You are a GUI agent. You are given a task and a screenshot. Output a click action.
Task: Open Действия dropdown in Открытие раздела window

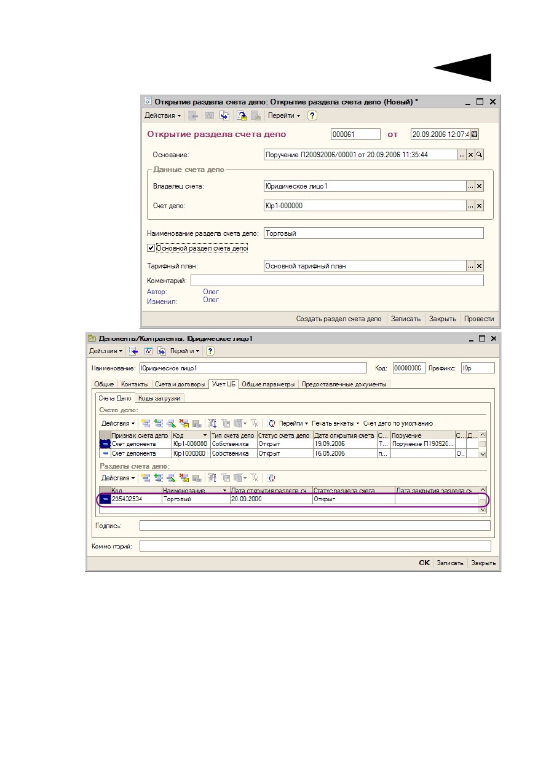pyautogui.click(x=163, y=115)
